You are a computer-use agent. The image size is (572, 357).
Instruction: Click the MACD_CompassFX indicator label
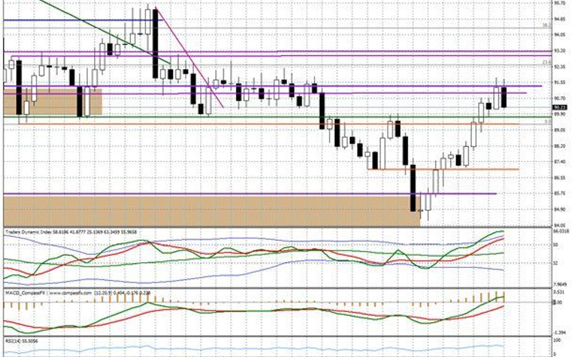click(x=78, y=292)
